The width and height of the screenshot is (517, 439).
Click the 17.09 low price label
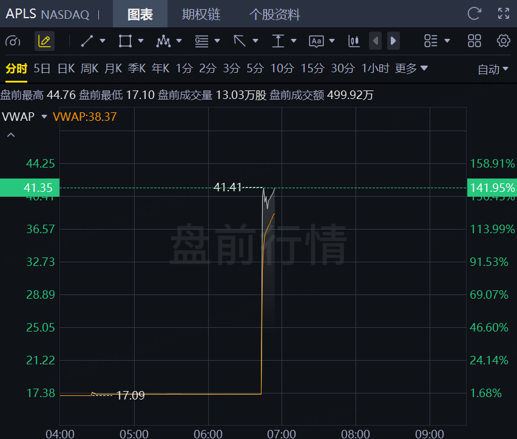pyautogui.click(x=130, y=395)
